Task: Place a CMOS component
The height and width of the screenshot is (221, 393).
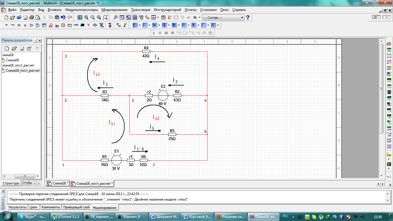Action: point(44,25)
